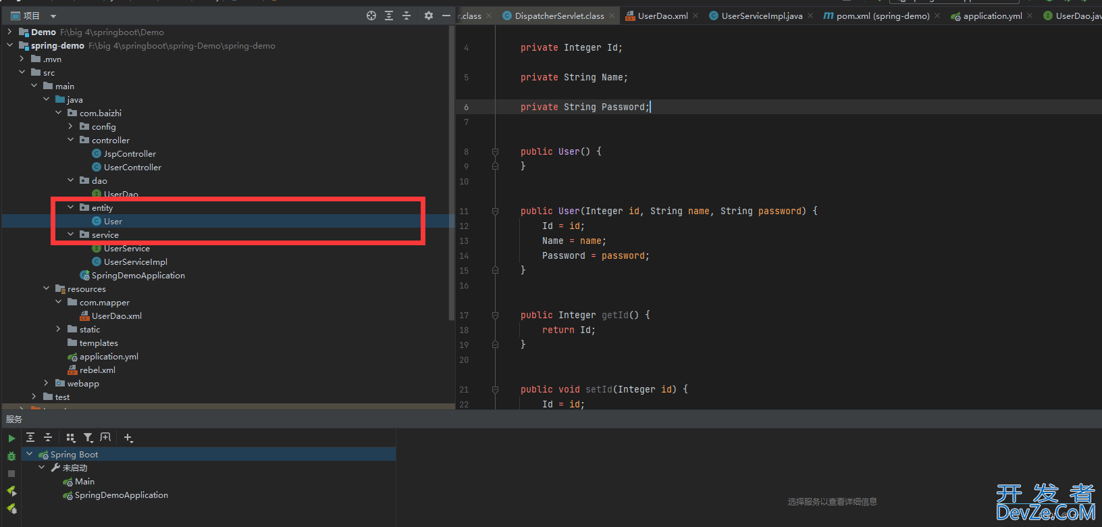Expand the static folder
Image resolution: width=1102 pixels, height=527 pixels.
58,329
